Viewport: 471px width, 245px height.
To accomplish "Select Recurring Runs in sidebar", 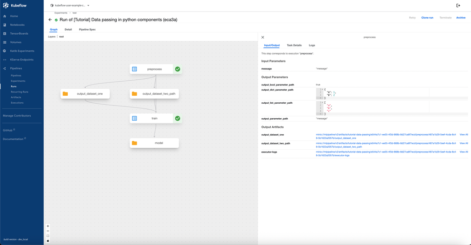I will pos(19,92).
